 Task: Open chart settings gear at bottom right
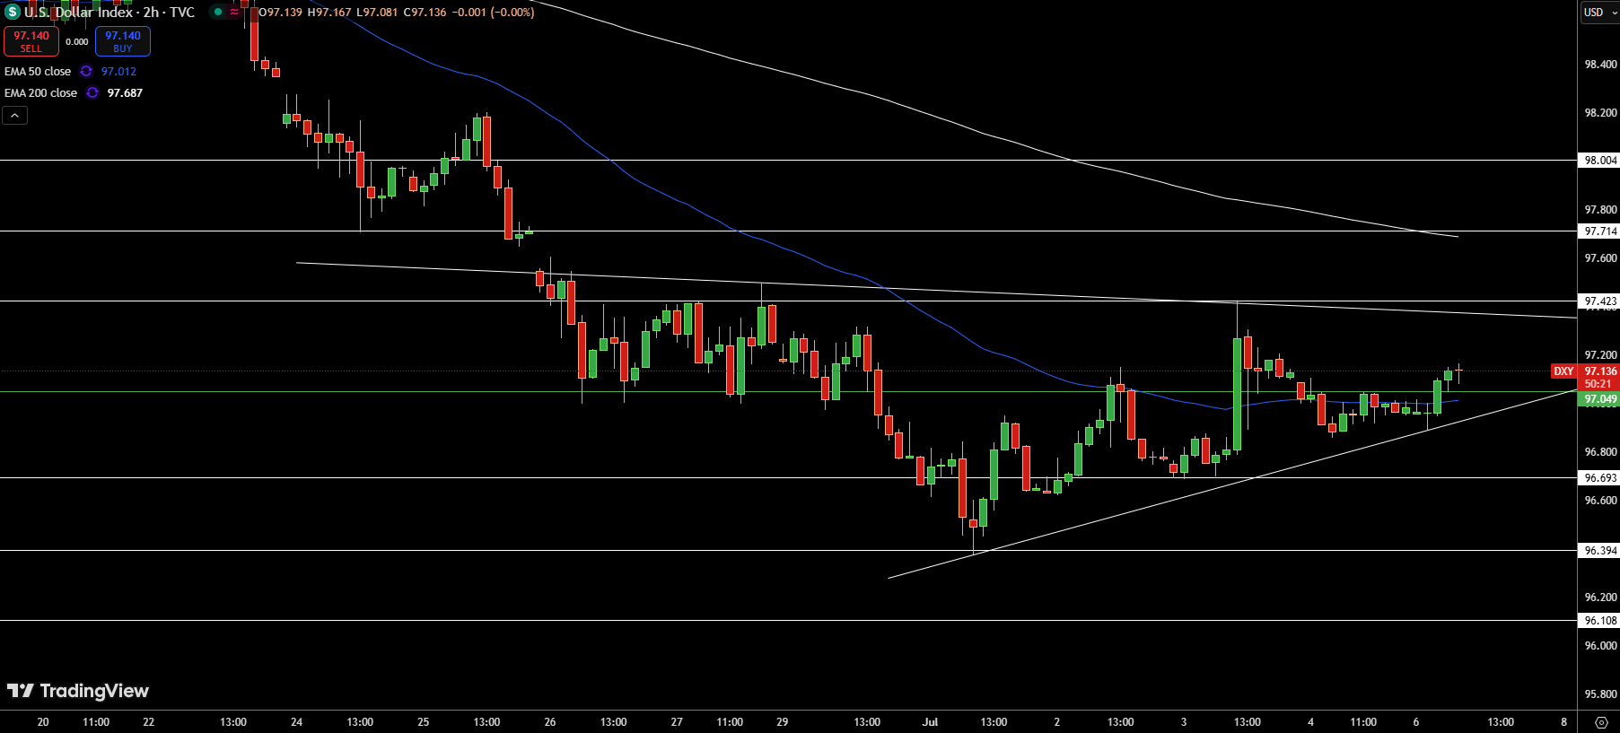(x=1601, y=722)
